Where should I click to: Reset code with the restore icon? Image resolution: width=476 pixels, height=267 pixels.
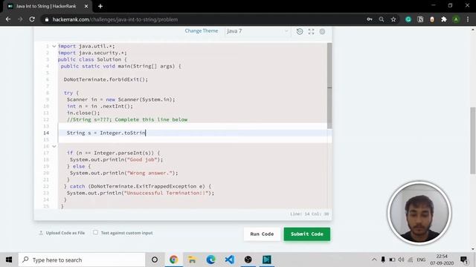300,31
